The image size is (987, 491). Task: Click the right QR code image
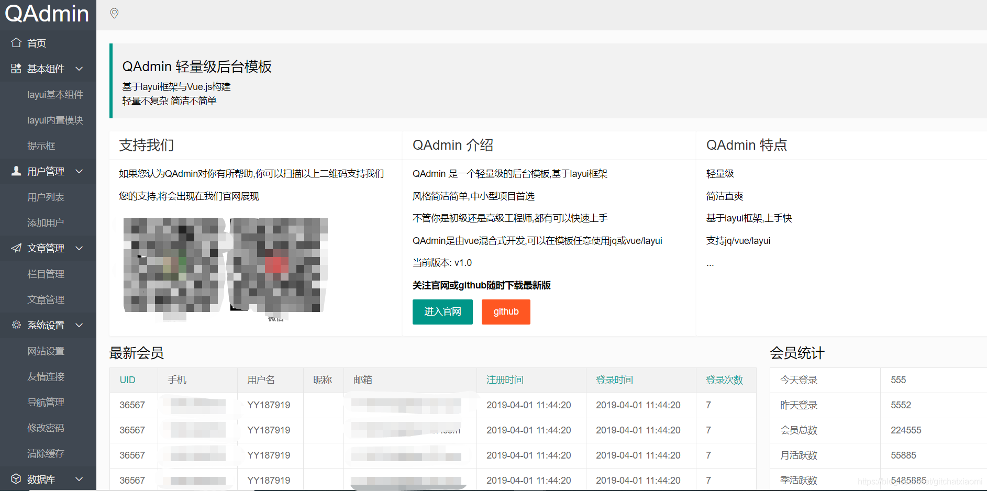click(x=279, y=265)
